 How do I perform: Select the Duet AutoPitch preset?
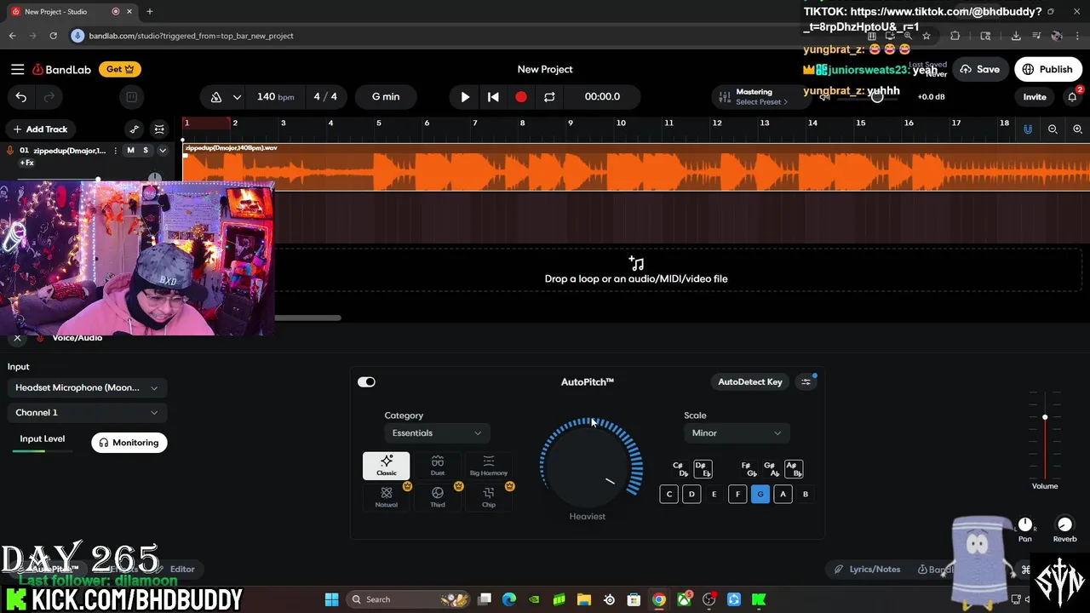click(438, 466)
